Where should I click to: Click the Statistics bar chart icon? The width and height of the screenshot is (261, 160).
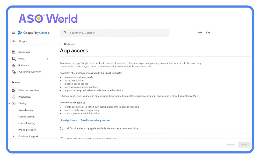pos(14,65)
